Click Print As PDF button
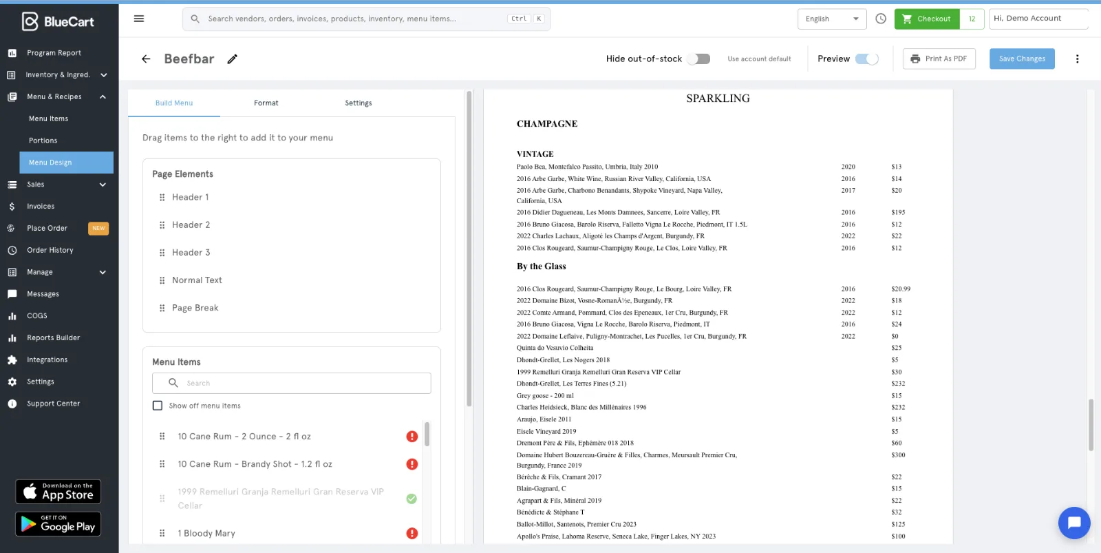This screenshot has height=553, width=1101. [939, 59]
